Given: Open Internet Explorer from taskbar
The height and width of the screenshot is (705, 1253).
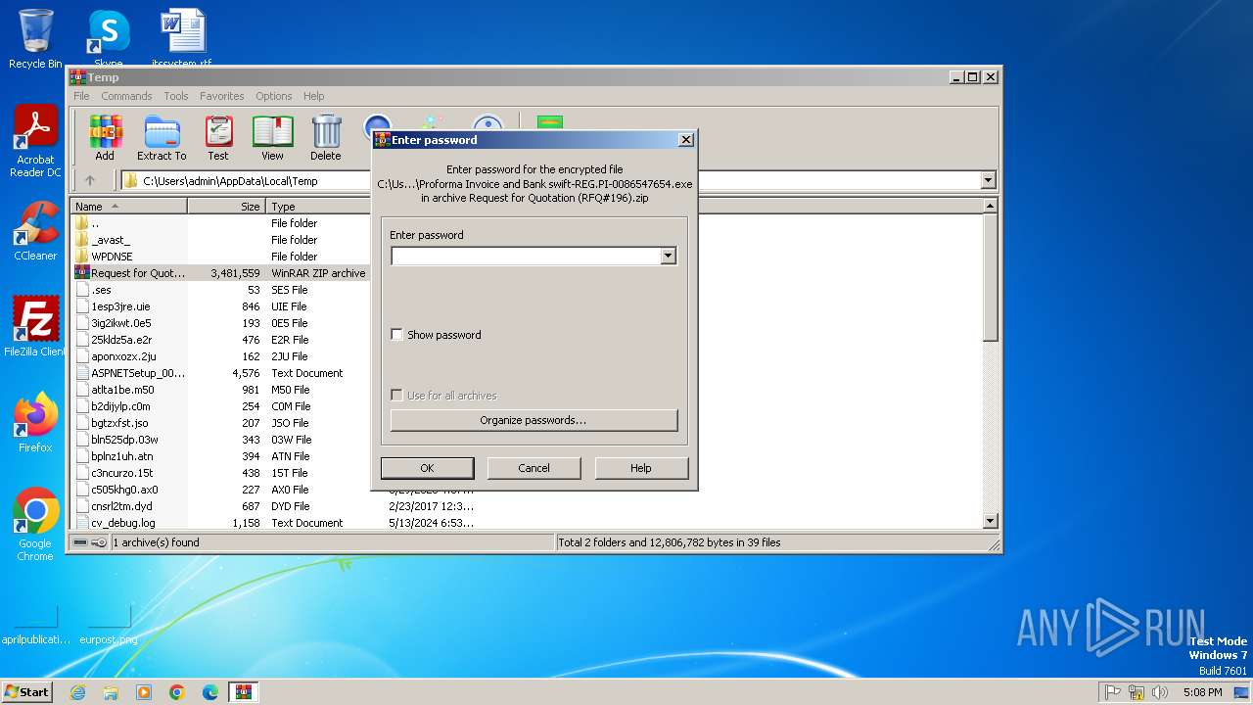Looking at the screenshot, I should tap(77, 692).
